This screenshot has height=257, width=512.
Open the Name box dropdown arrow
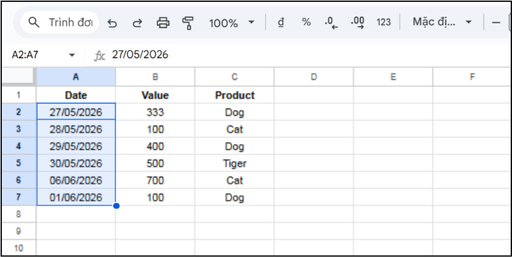pyautogui.click(x=72, y=55)
